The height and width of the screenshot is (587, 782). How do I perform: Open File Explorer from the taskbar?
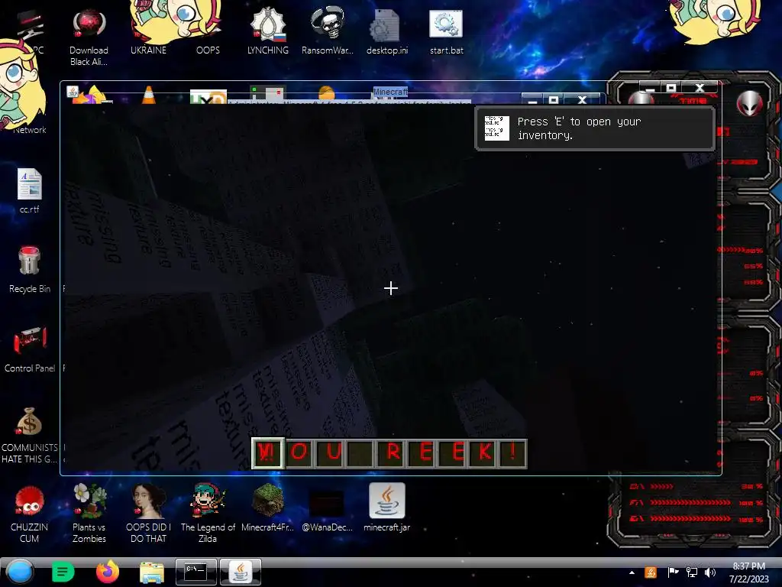(x=152, y=572)
